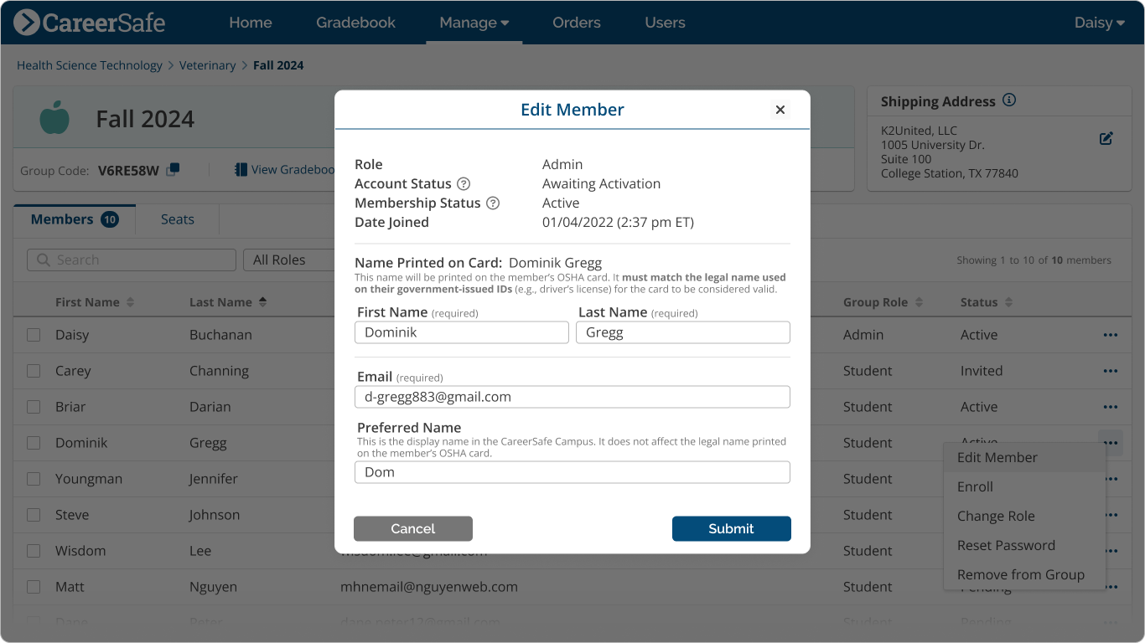Sort members by Last Name
This screenshot has width=1145, height=643.
(x=228, y=302)
